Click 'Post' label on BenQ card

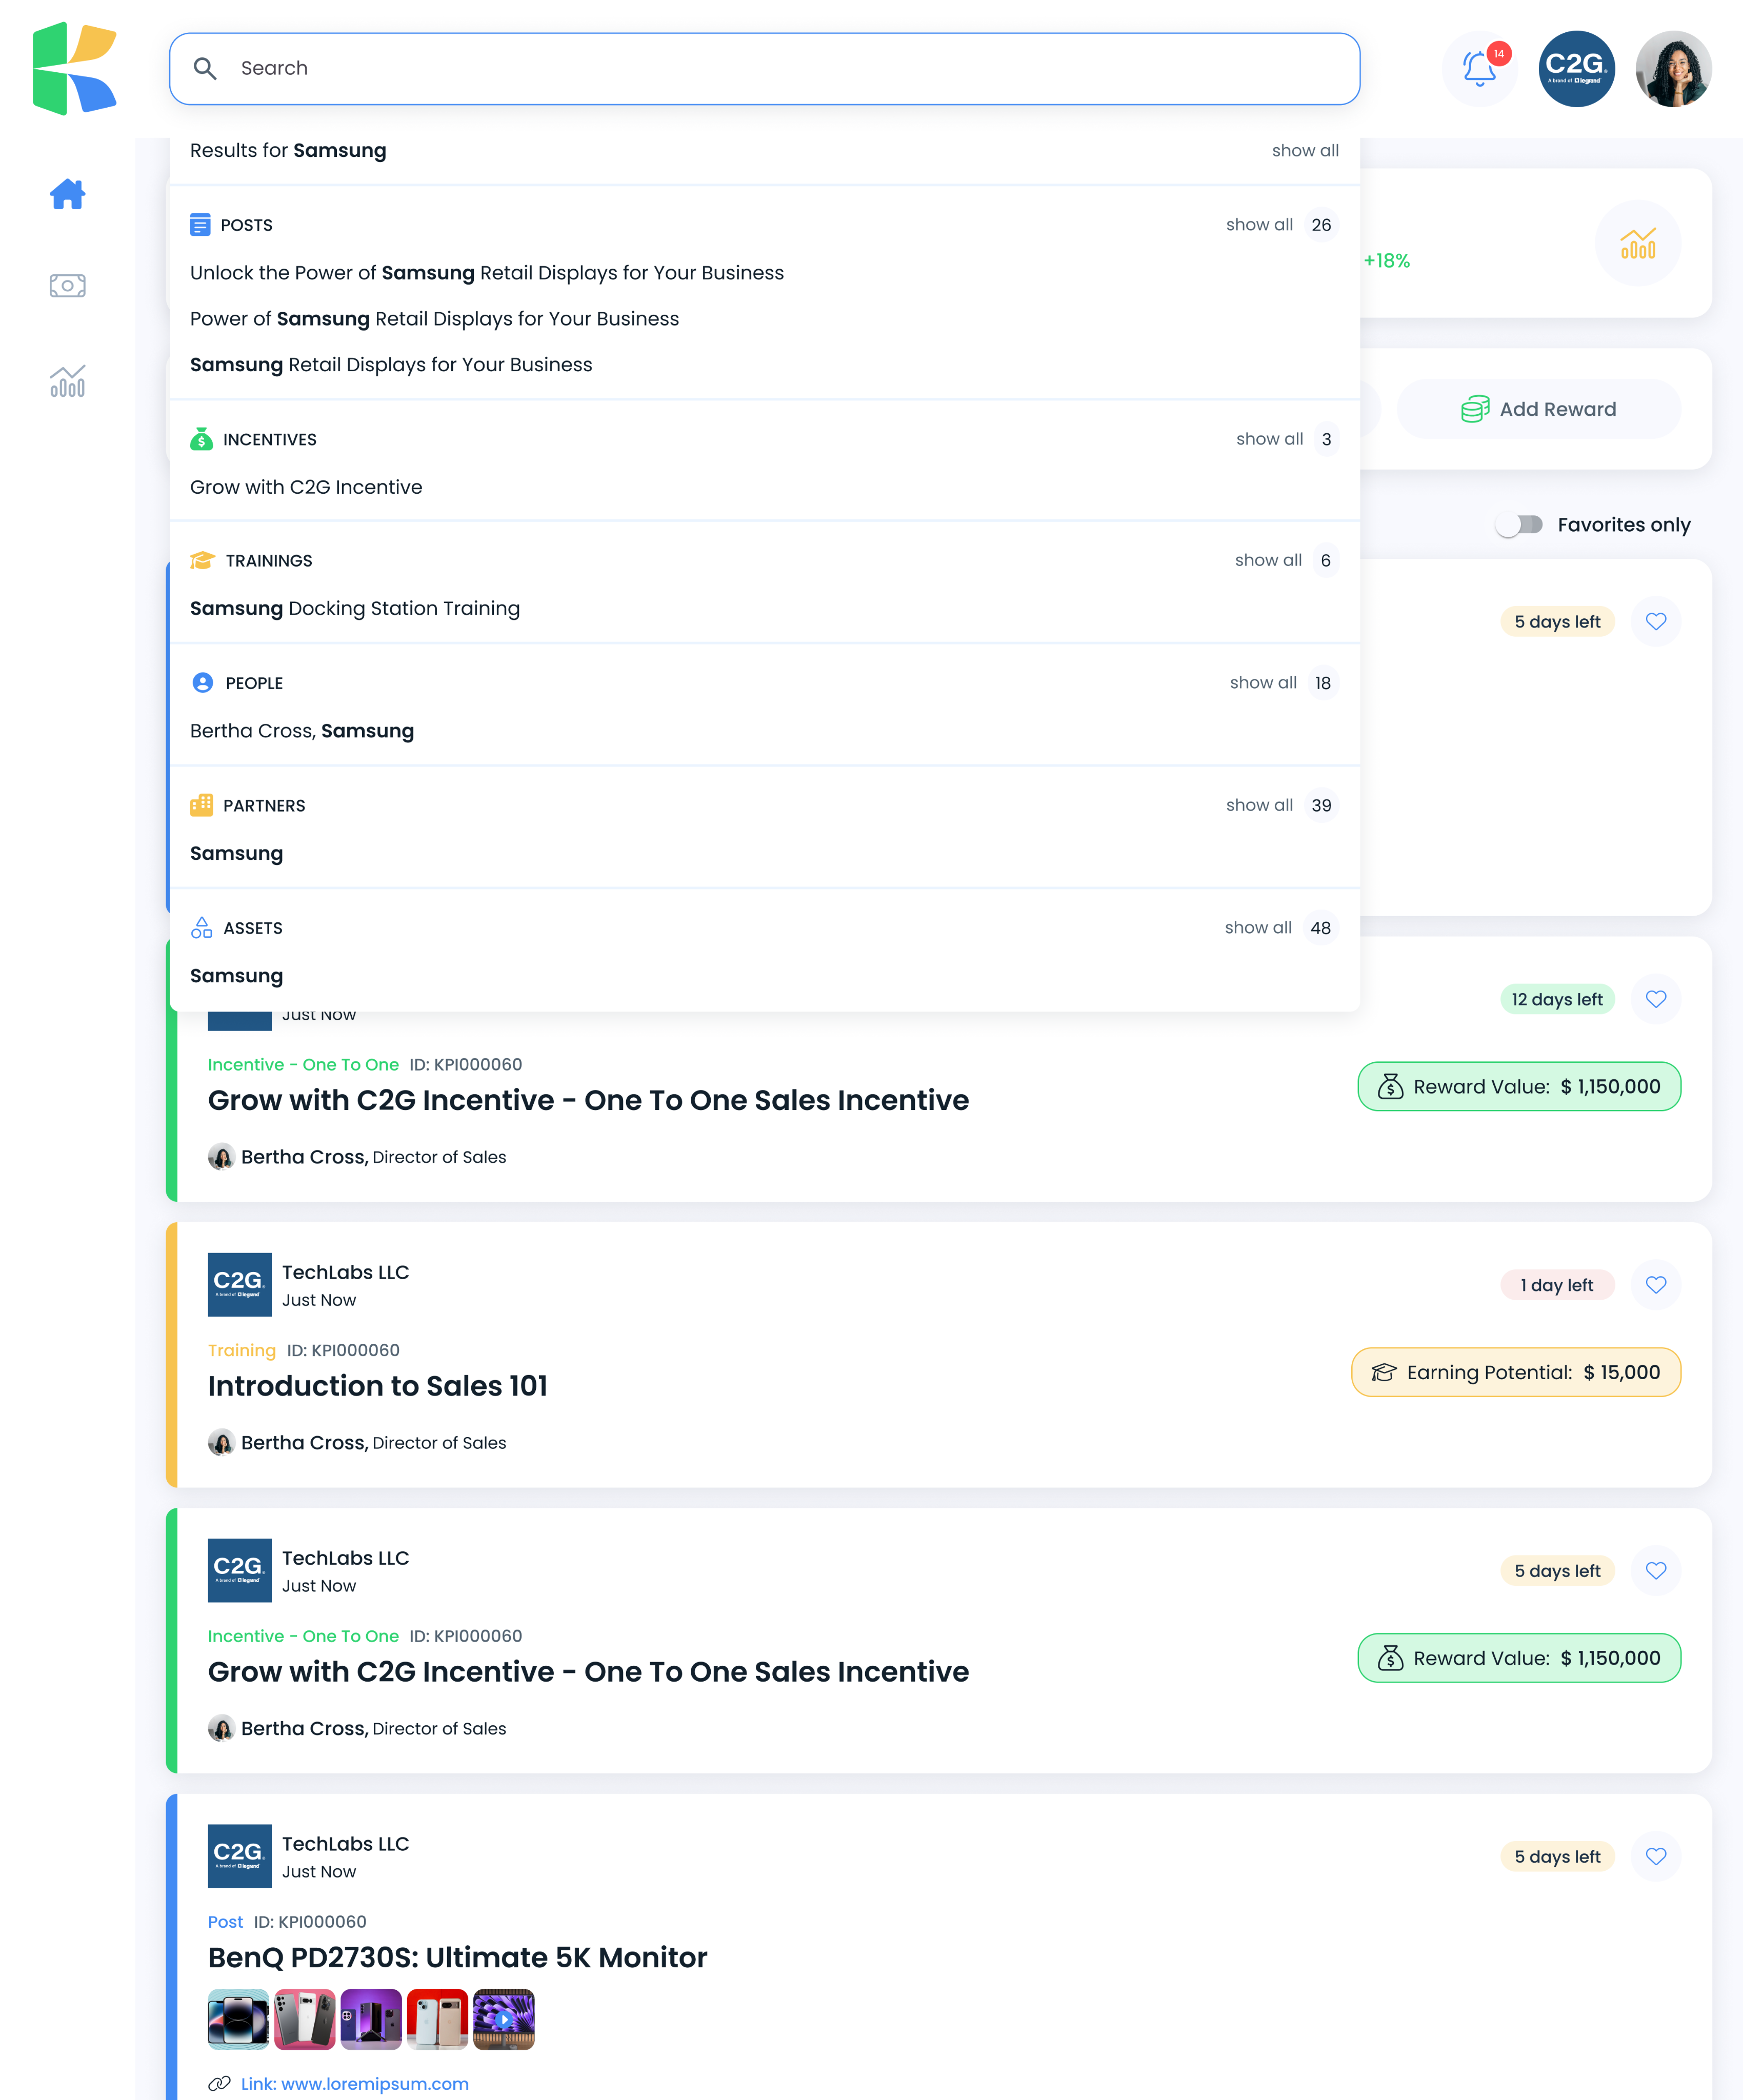(x=225, y=1922)
